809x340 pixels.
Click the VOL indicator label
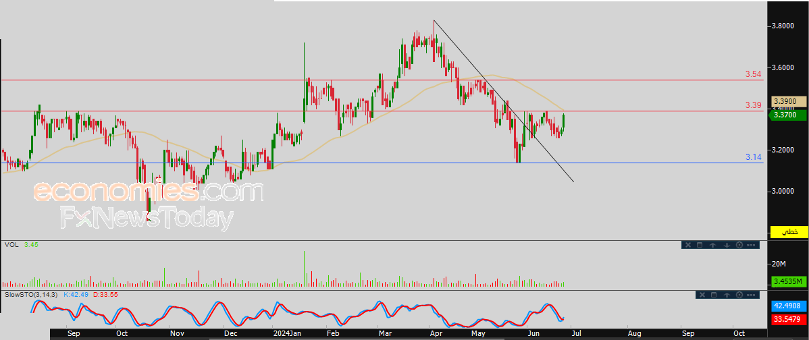tap(11, 245)
